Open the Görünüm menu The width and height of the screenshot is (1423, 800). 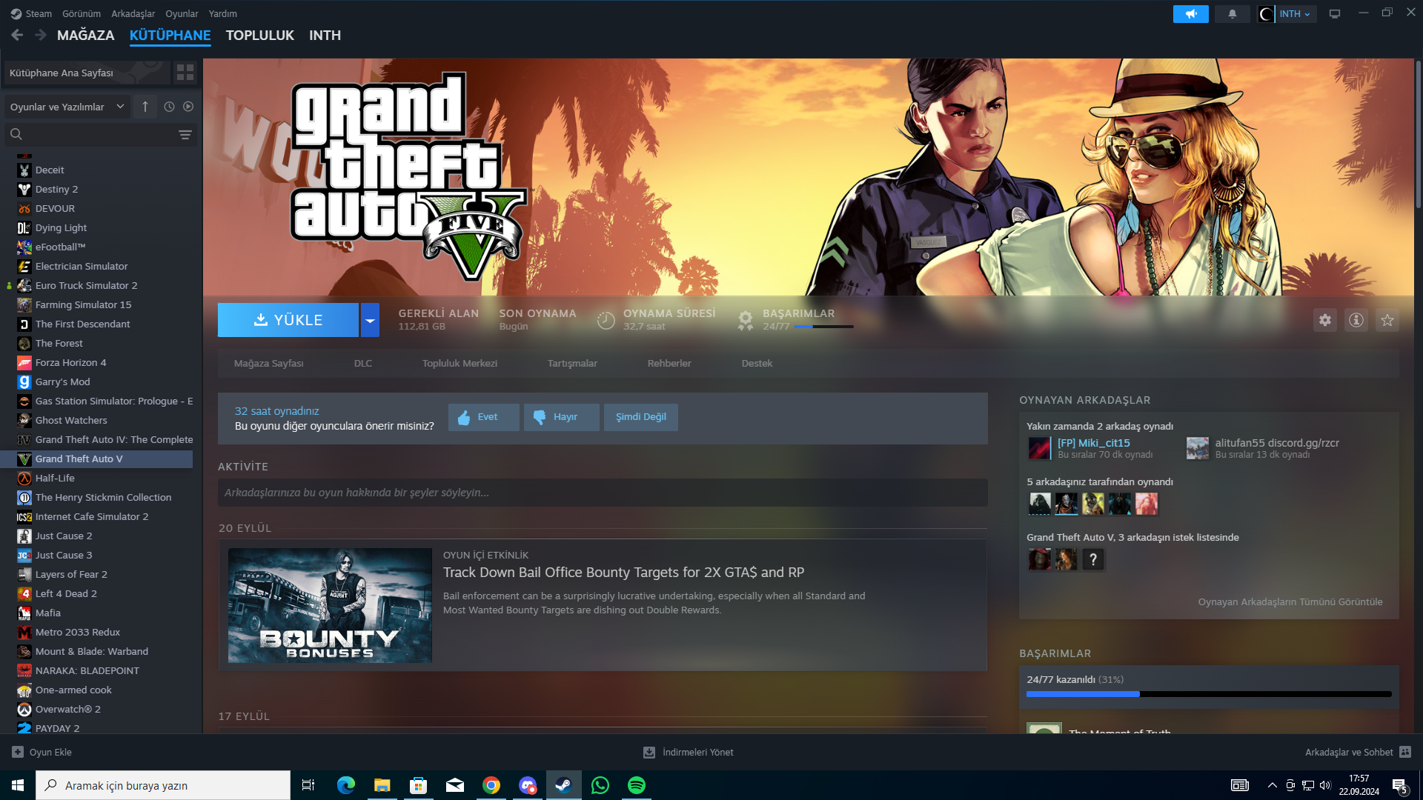click(x=81, y=14)
